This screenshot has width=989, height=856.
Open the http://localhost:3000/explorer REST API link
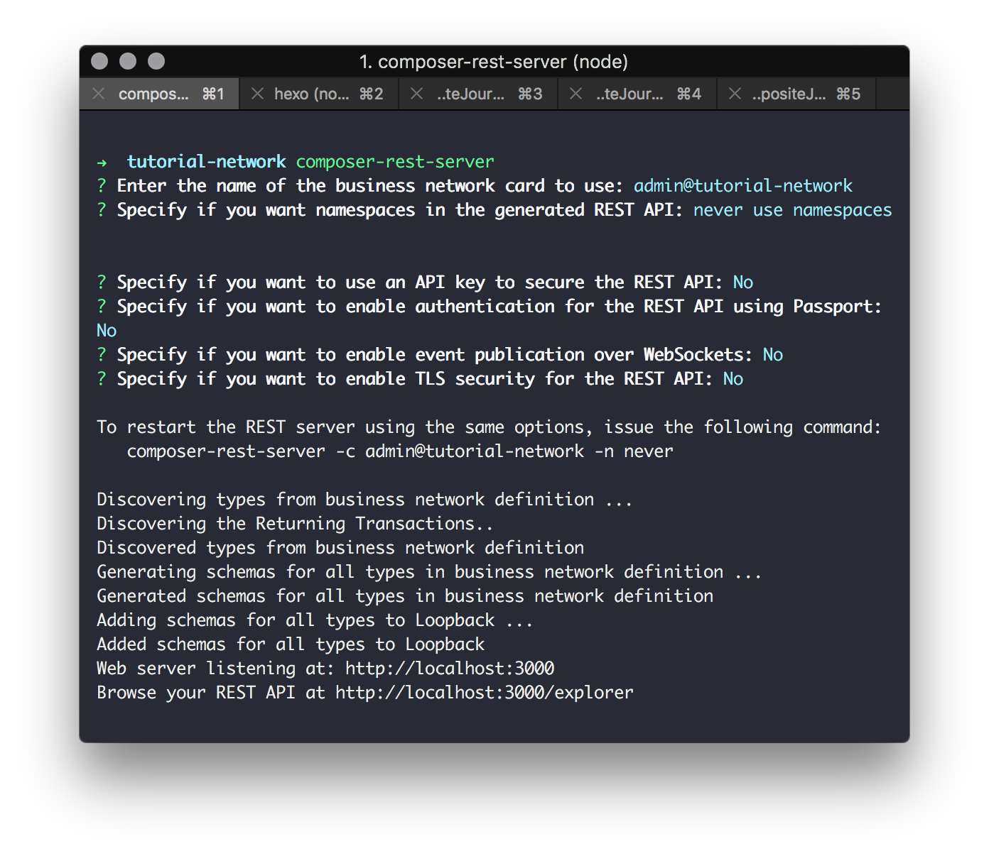coord(484,692)
